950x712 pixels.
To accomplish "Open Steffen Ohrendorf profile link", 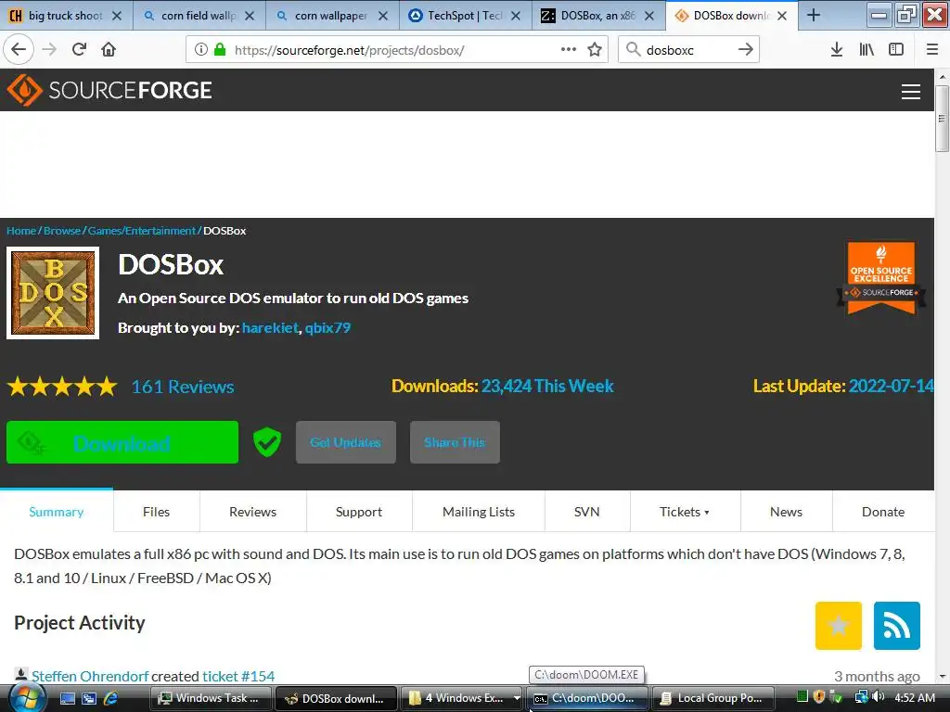I will pos(90,676).
